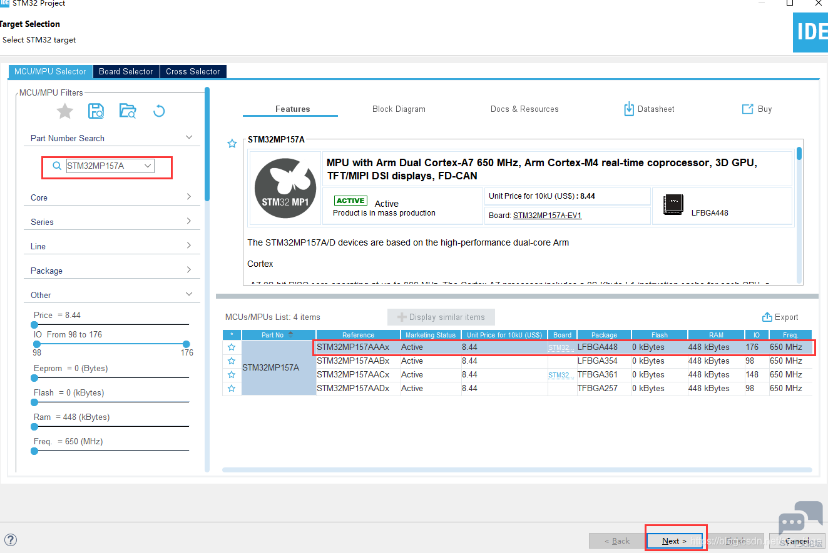Screen dimensions: 828x553
Task: Expand the Package filter section
Action: [188, 270]
